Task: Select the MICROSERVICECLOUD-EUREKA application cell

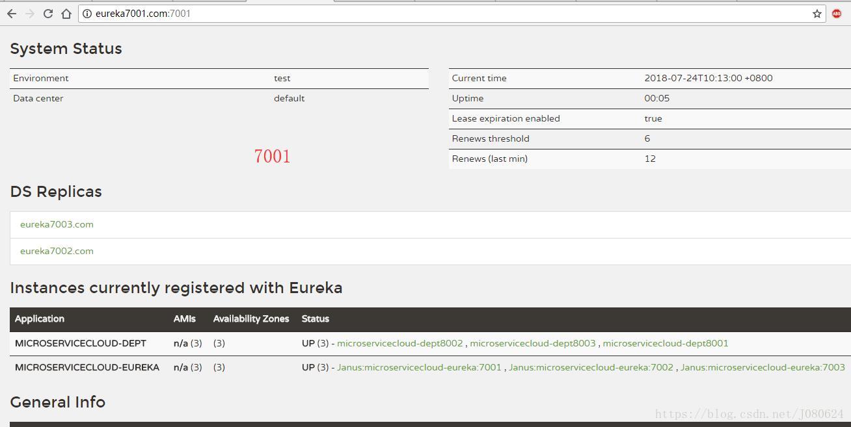Action: (x=87, y=367)
